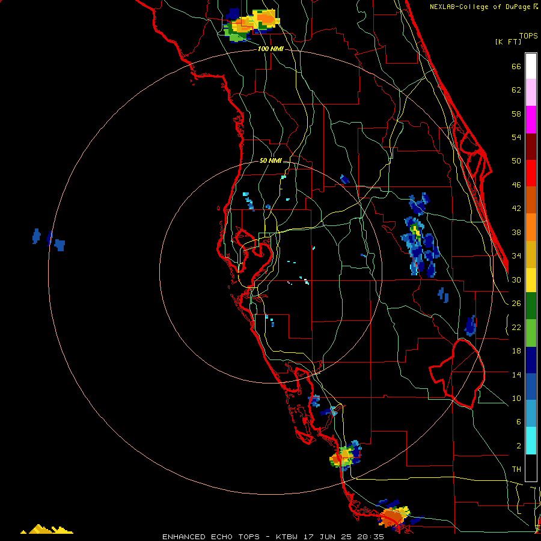
Task: Click the 50 value on the legend
Action: [516, 161]
